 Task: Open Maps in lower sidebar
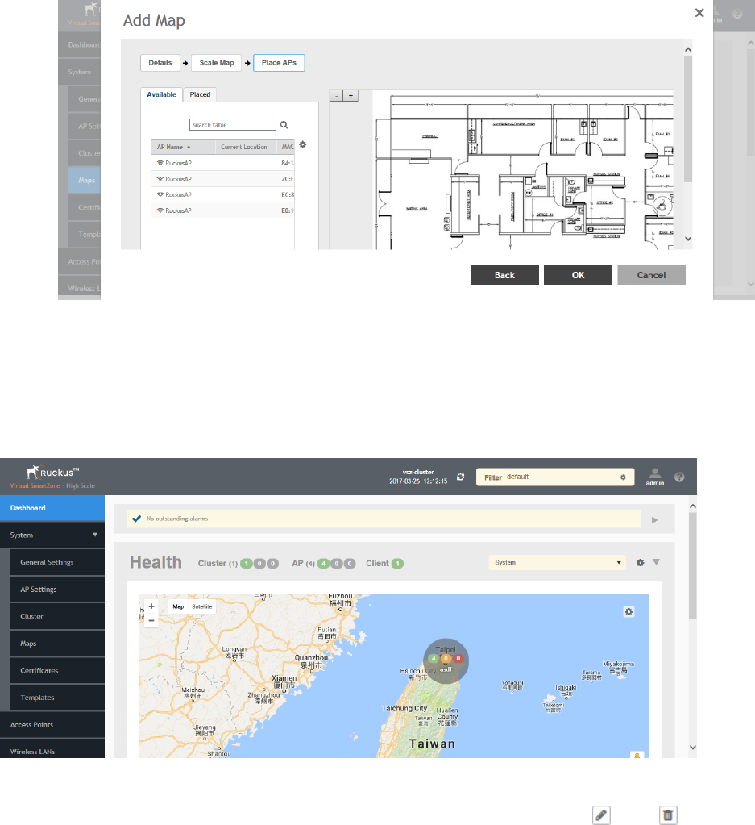[57, 644]
